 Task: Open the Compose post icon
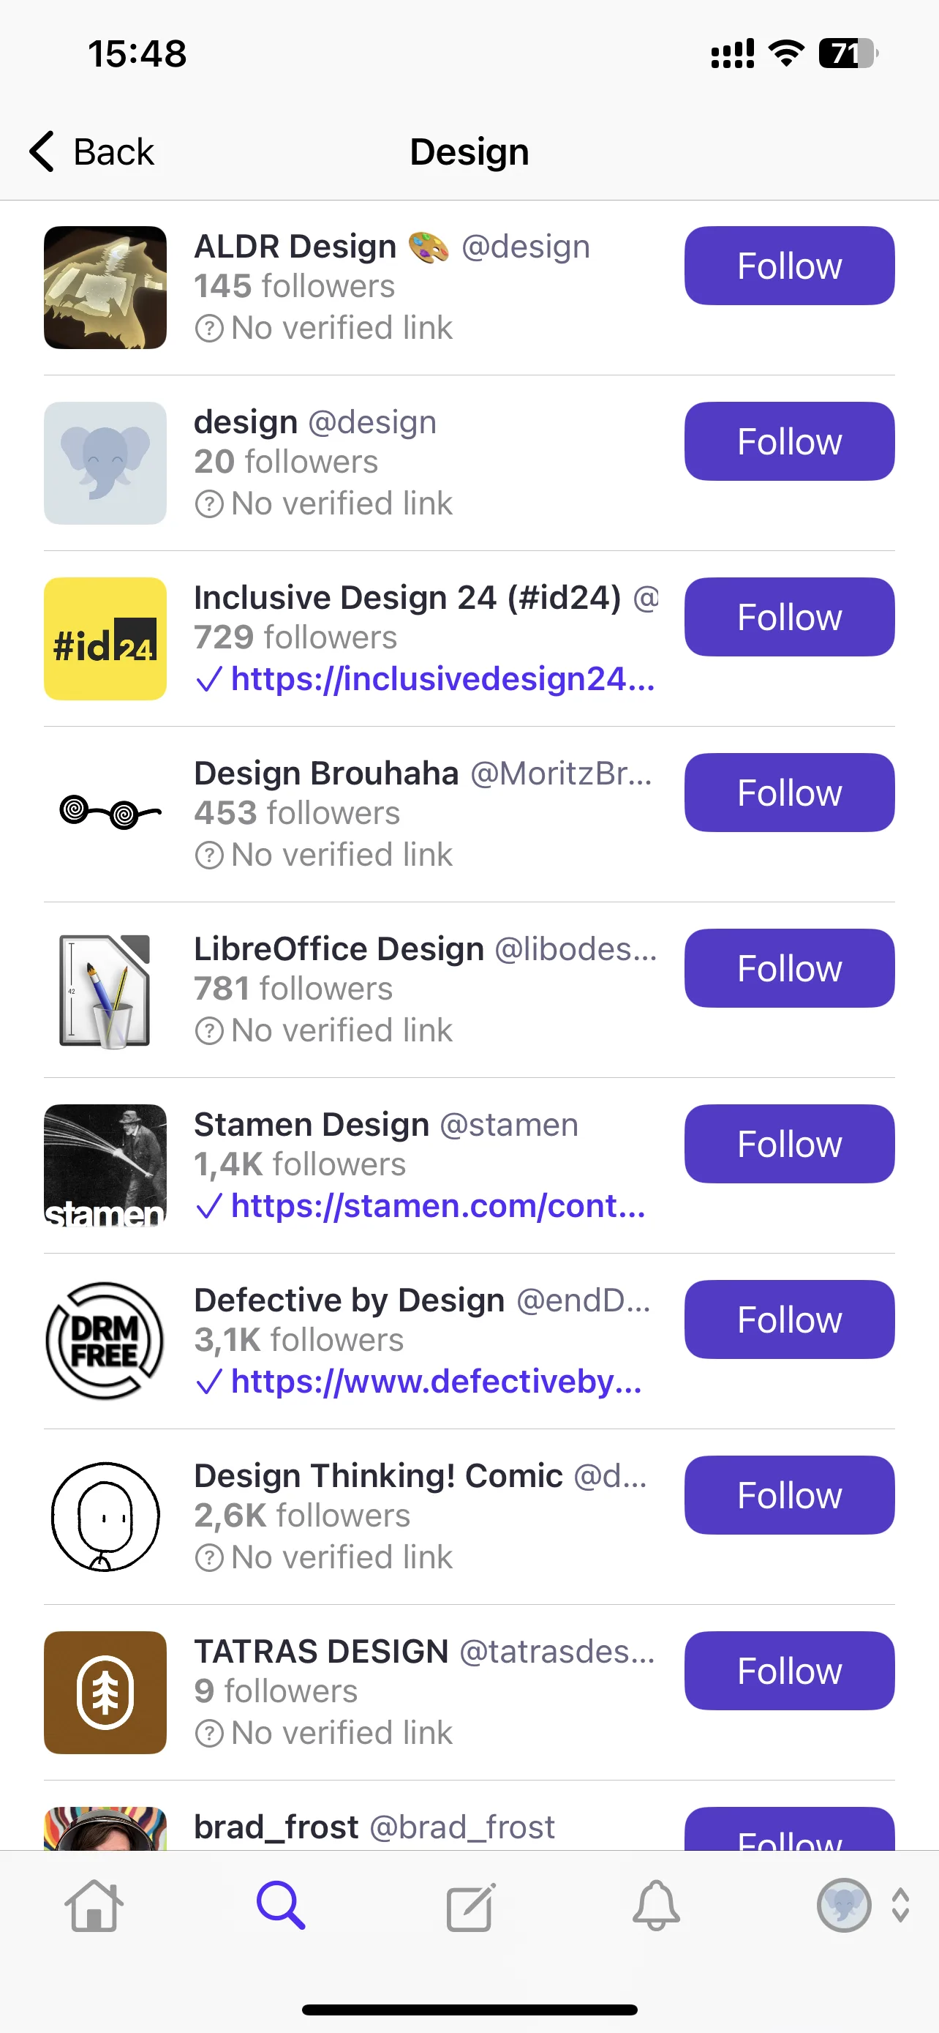pyautogui.click(x=471, y=1906)
